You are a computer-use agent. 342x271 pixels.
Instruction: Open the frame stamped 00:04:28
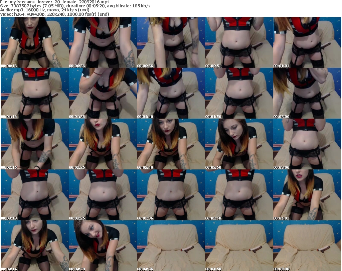(103, 246)
